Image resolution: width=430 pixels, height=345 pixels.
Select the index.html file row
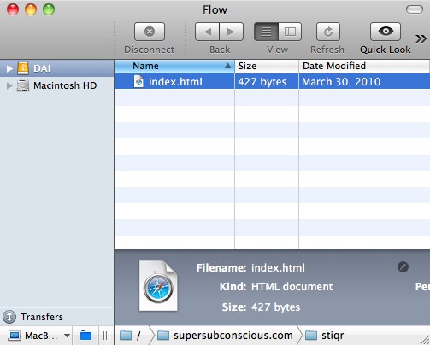pyautogui.click(x=272, y=82)
